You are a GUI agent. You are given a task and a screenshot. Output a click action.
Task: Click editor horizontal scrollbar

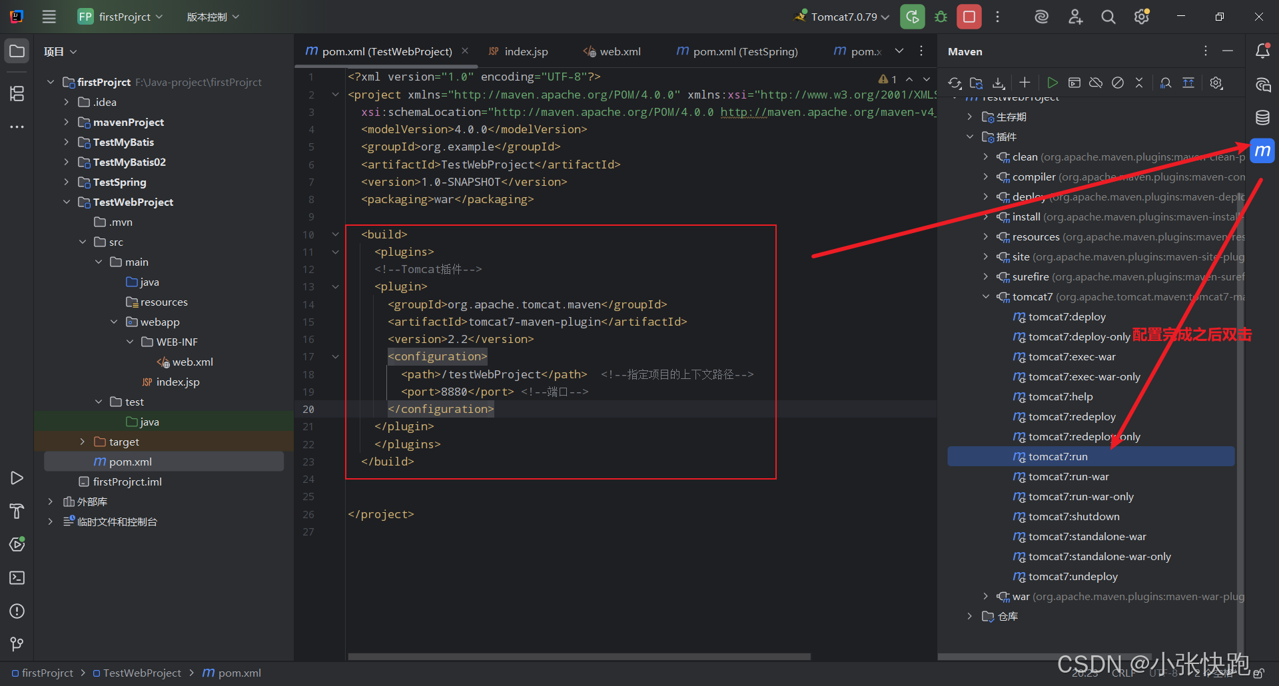point(579,657)
